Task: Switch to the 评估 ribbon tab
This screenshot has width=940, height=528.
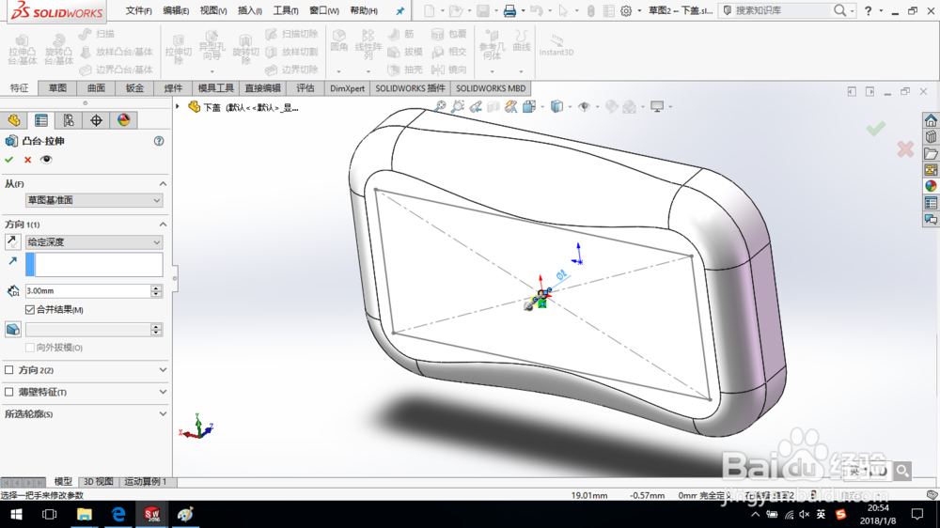Action: (x=305, y=88)
